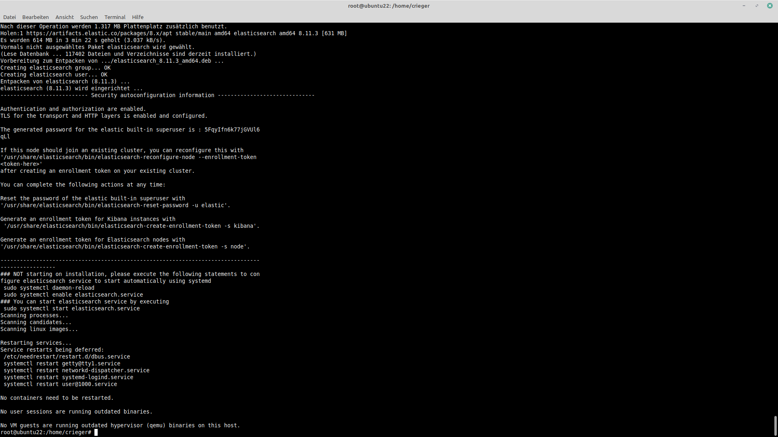Click 'Es wurden 614 MB' download line

83,40
